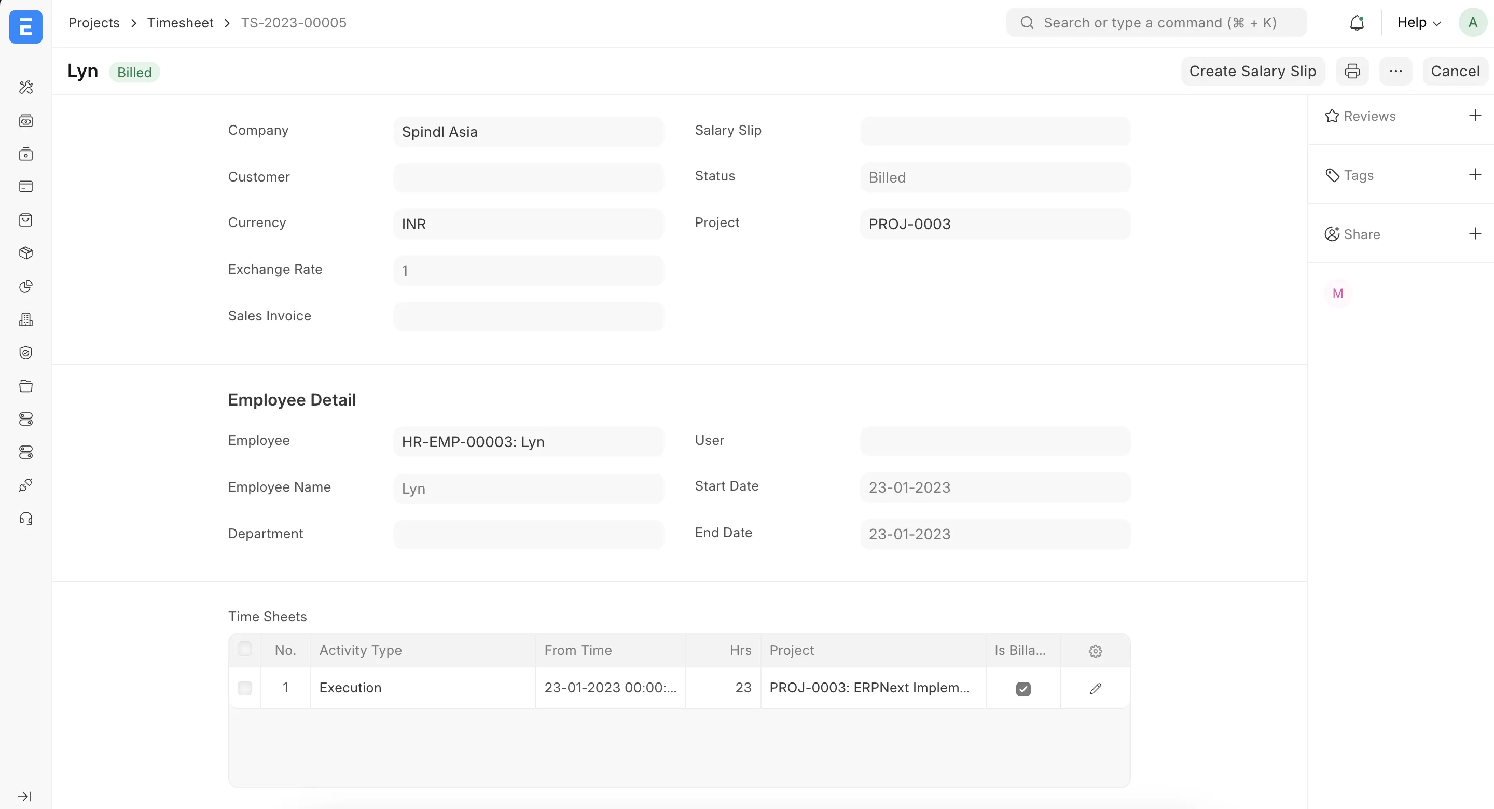Select the Execution row checkbox
The image size is (1494, 809).
point(245,688)
